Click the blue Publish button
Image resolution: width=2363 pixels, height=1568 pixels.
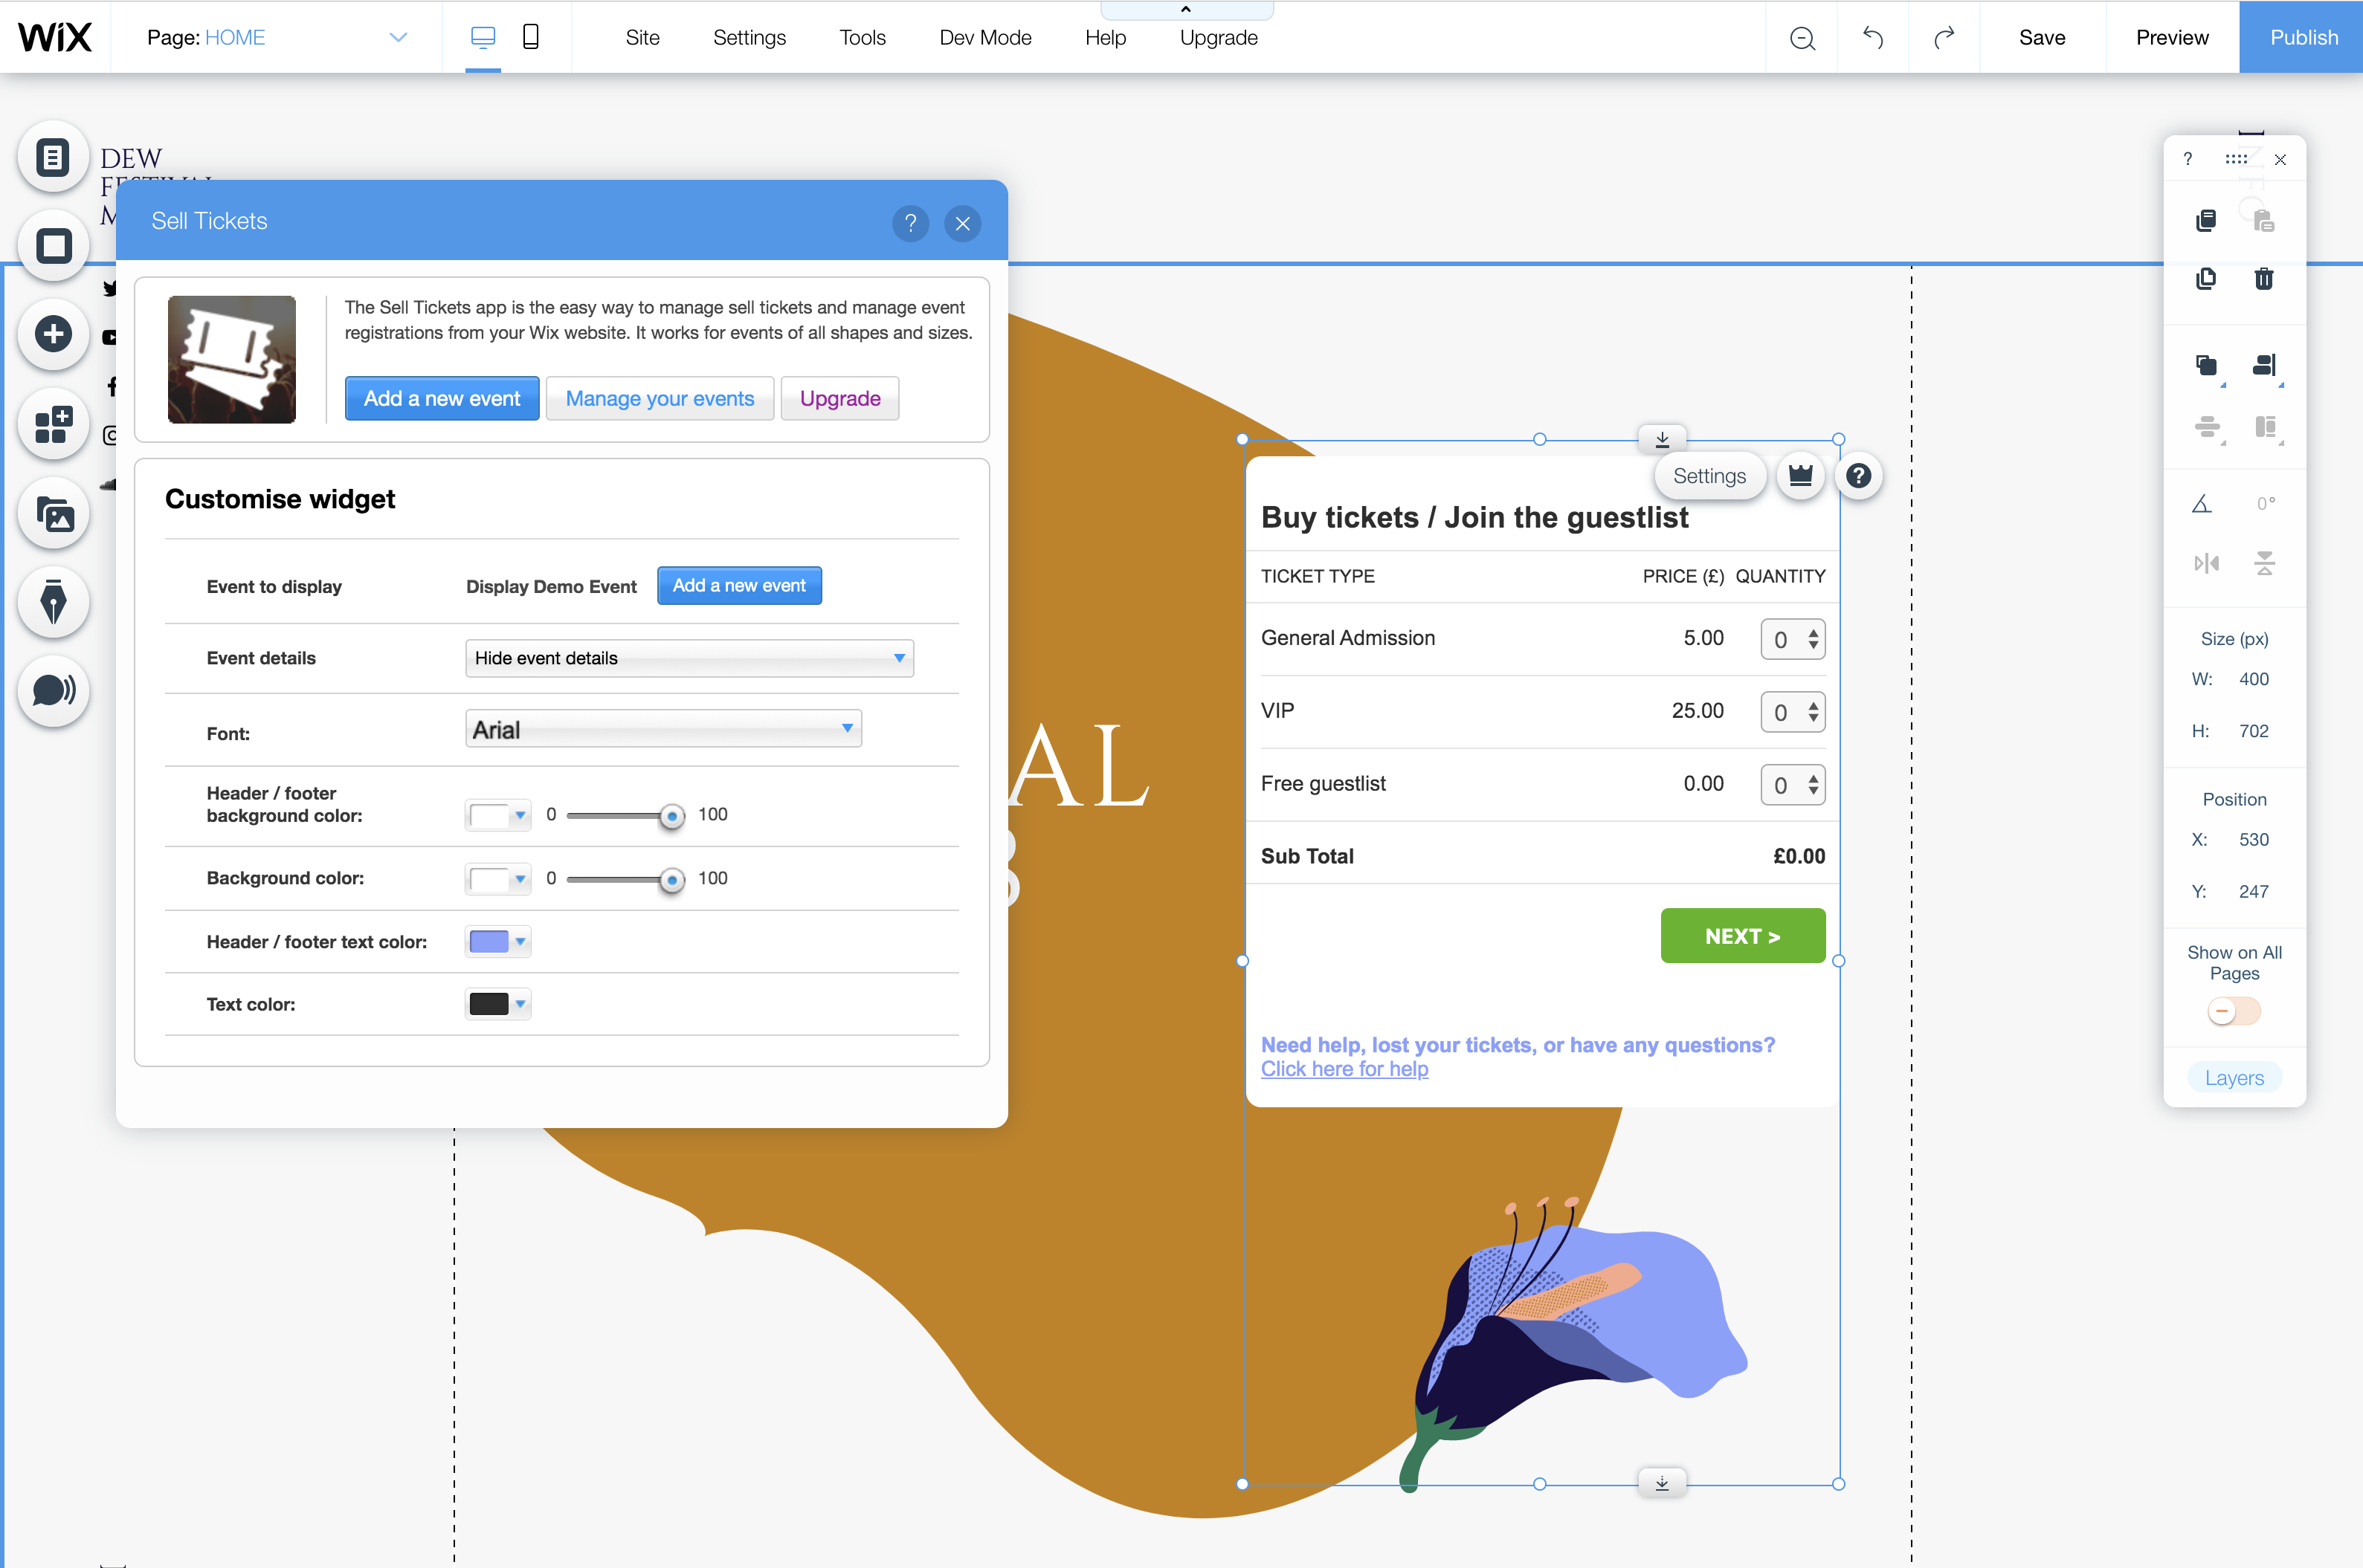point(2303,38)
